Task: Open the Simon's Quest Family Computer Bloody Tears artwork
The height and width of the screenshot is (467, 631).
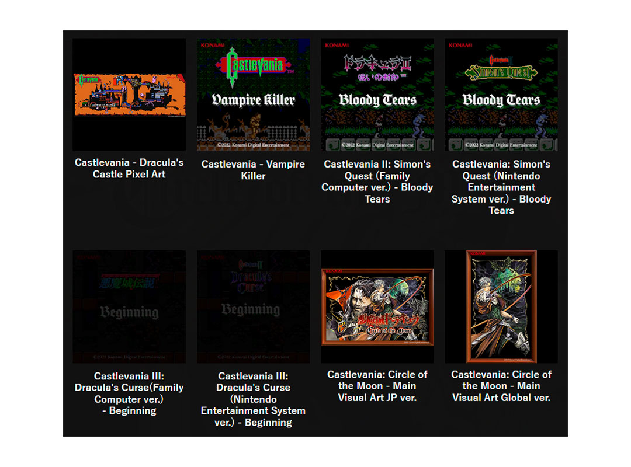Action: pos(377,93)
